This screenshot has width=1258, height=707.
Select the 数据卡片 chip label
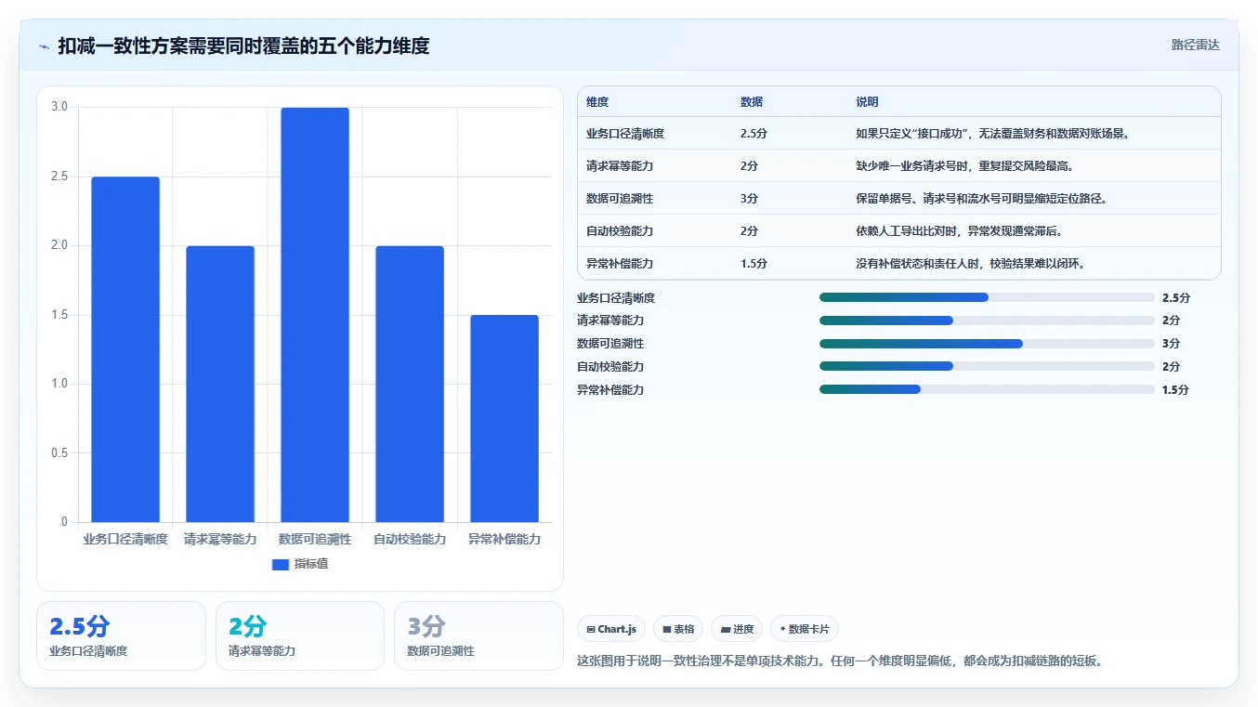click(x=809, y=630)
